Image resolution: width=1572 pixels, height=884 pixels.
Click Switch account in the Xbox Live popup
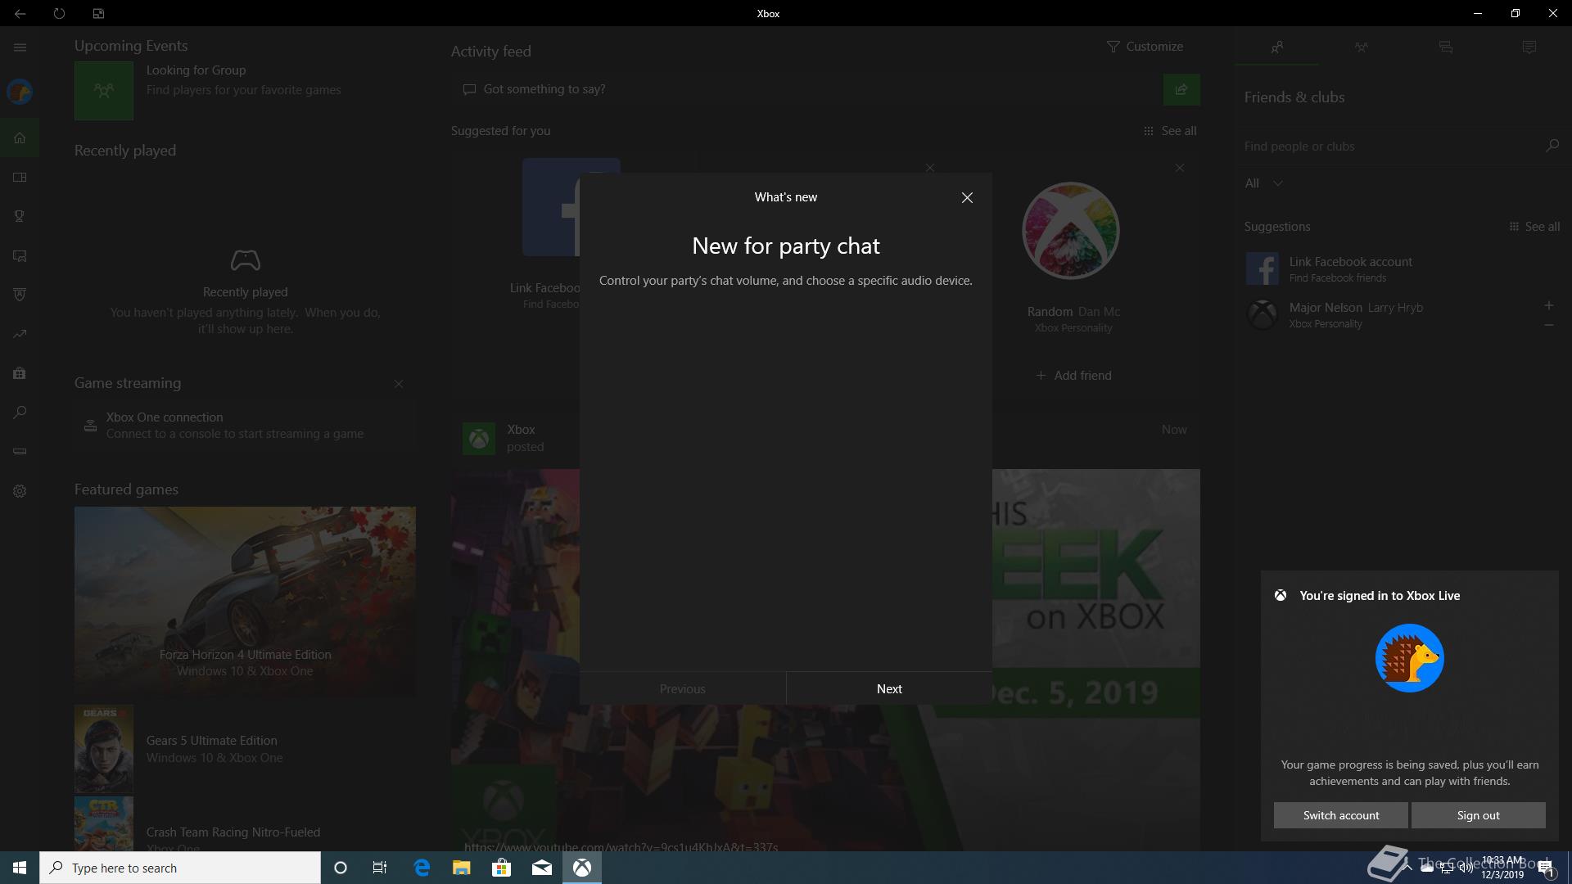(x=1340, y=815)
